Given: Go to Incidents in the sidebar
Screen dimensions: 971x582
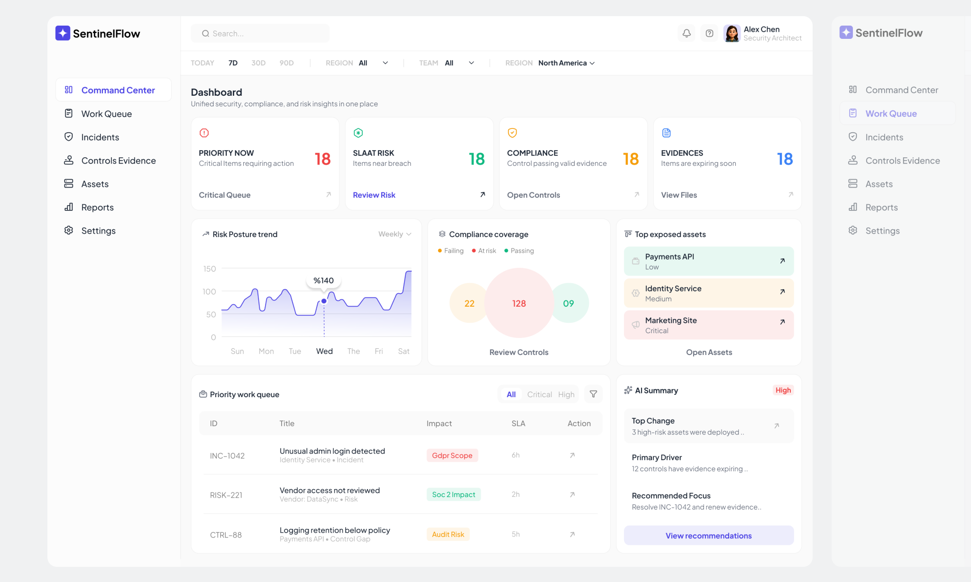Looking at the screenshot, I should (x=100, y=137).
